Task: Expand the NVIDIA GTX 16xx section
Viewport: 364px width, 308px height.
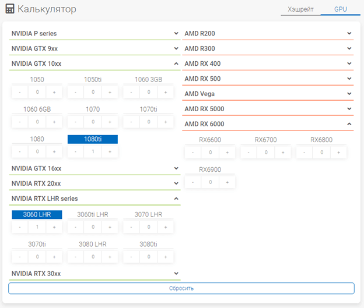Action: pyautogui.click(x=94, y=168)
